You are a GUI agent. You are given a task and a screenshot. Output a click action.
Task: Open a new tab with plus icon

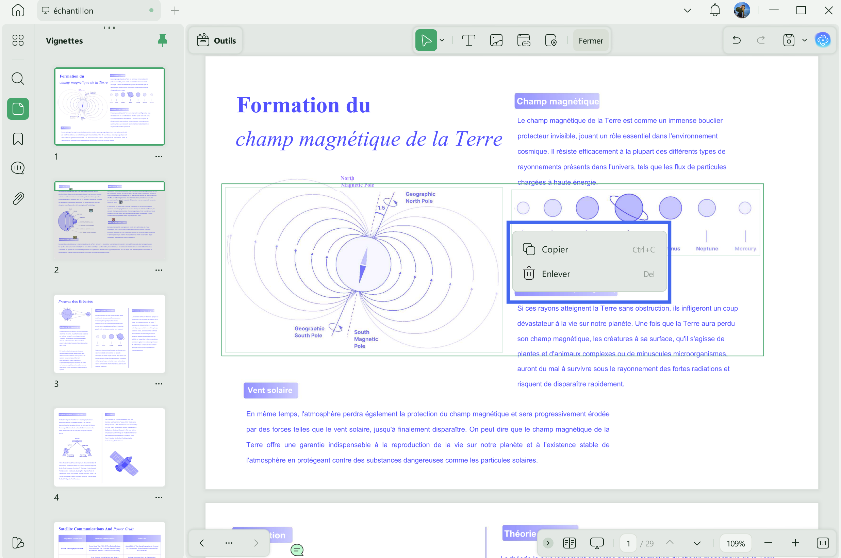coord(175,11)
